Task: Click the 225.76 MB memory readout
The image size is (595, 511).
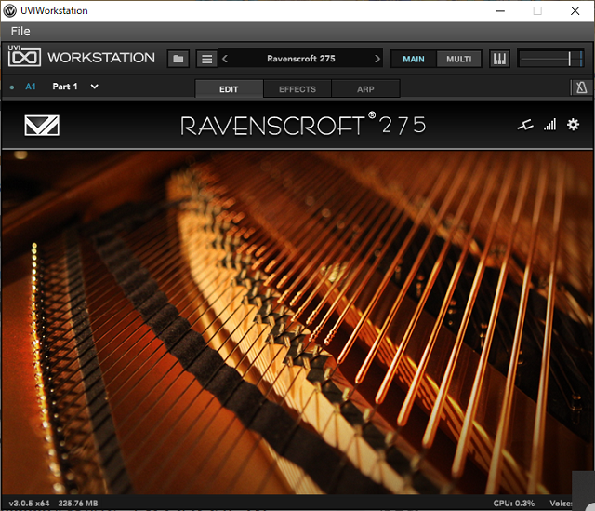Action: tap(78, 503)
